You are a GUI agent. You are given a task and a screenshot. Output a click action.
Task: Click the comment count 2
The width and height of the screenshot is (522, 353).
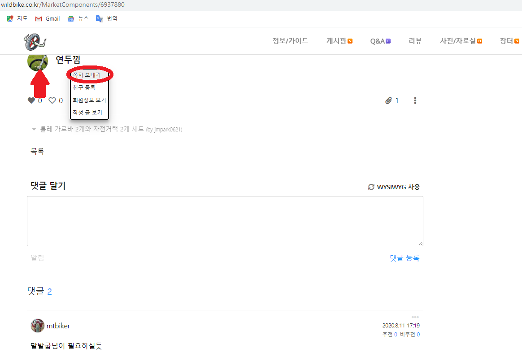pos(50,292)
